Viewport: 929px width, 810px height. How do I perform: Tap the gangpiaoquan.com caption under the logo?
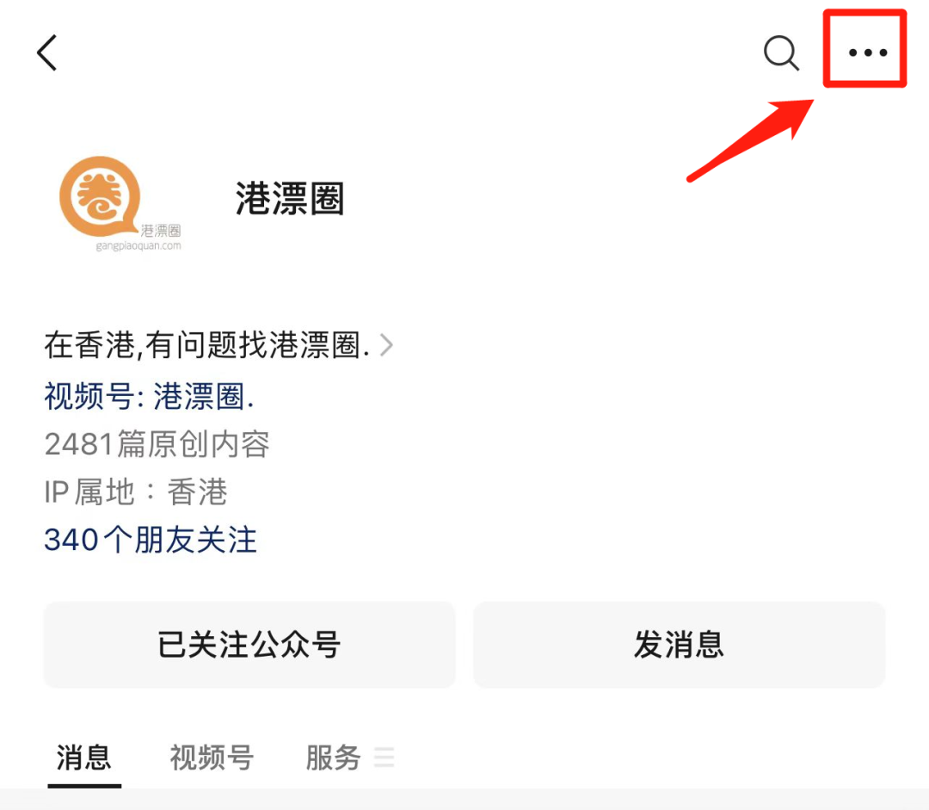138,245
